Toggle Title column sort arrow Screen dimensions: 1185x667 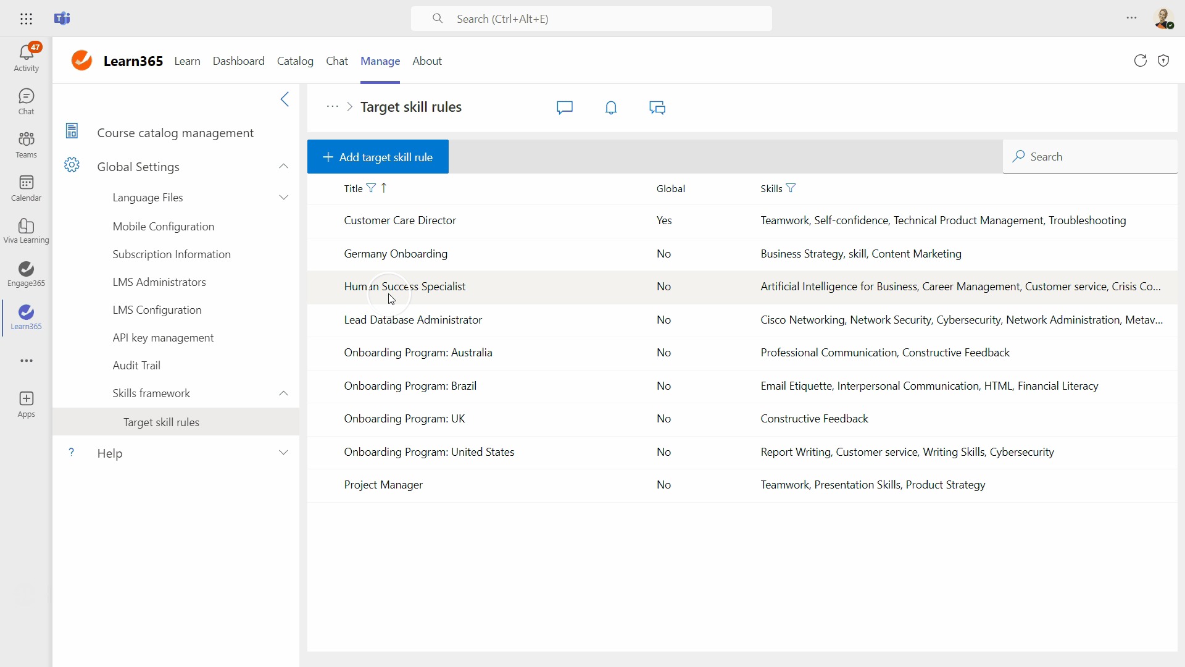pos(384,188)
